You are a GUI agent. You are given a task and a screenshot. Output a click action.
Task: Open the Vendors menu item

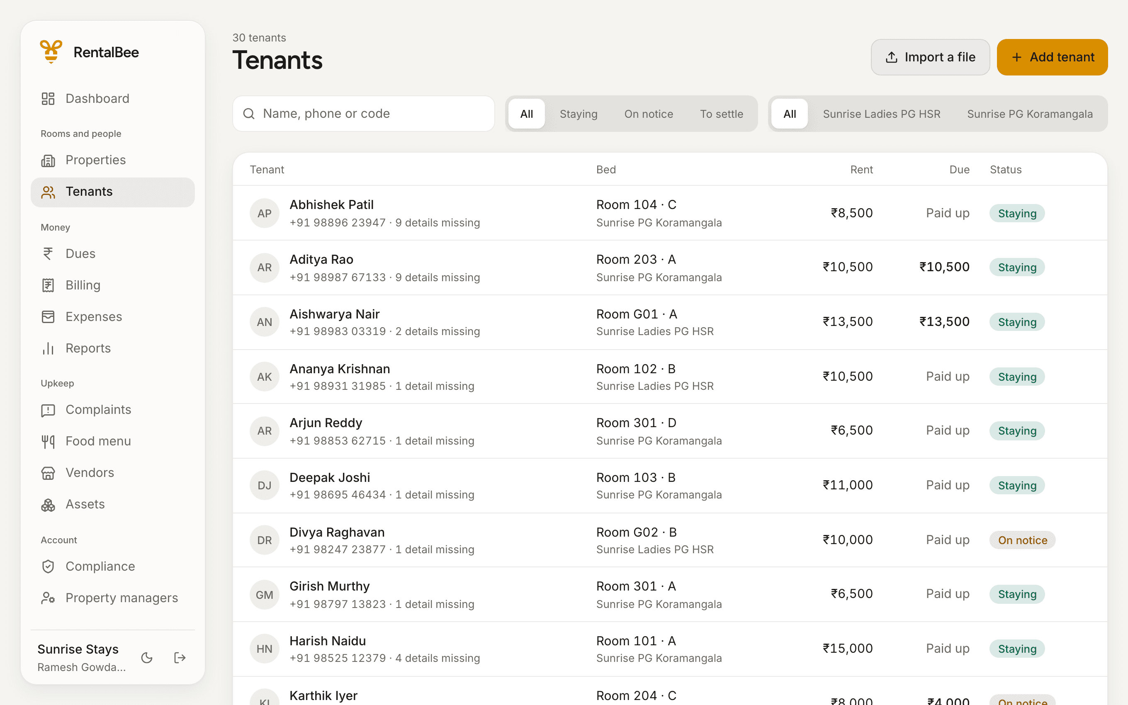(x=112, y=473)
